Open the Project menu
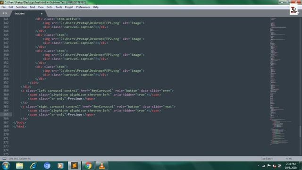The image size is (302, 170). point(69,7)
